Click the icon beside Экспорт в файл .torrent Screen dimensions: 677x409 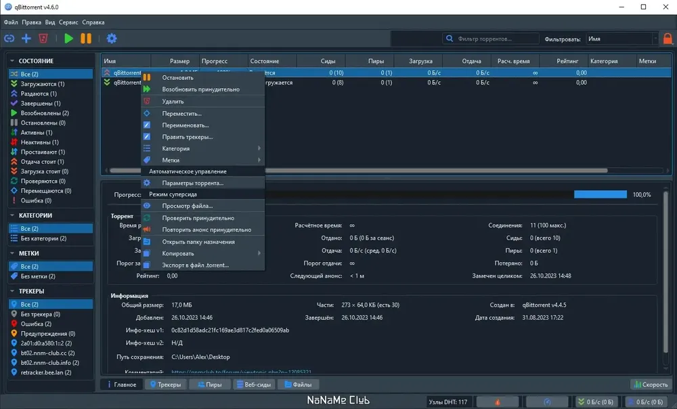pos(147,265)
